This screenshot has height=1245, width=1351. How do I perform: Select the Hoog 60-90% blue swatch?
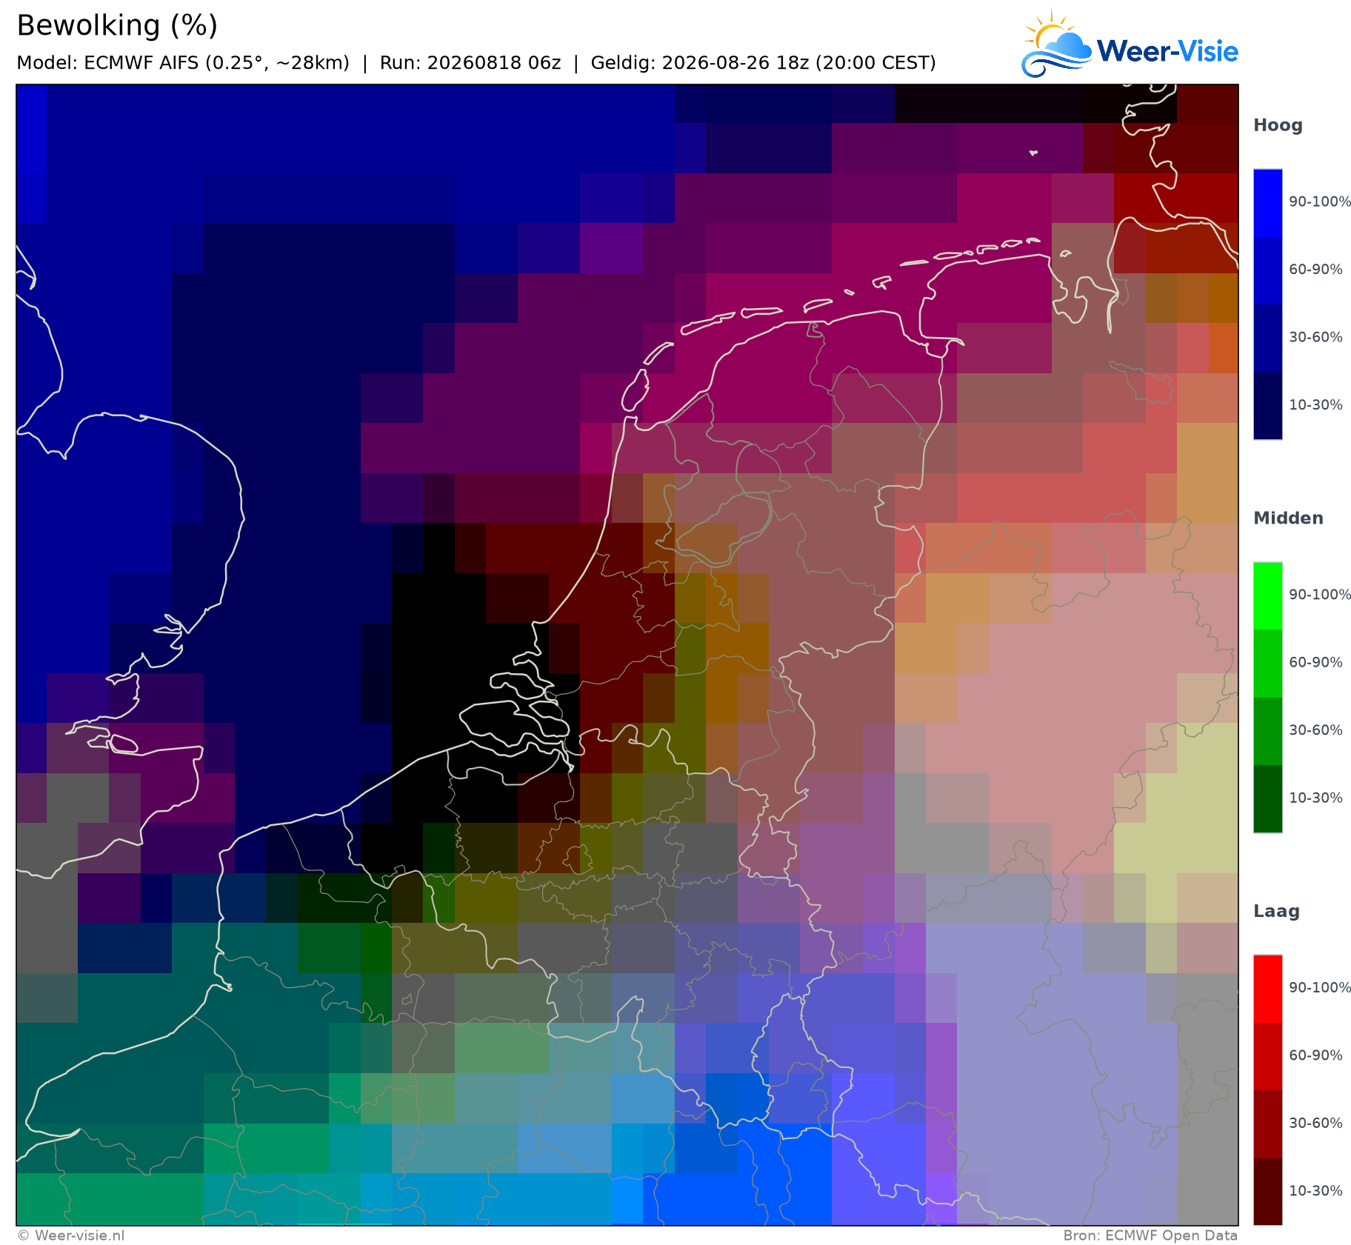pyautogui.click(x=1267, y=270)
